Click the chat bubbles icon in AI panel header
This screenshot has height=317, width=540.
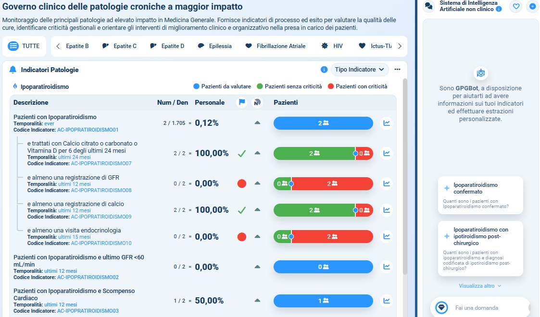coord(429,6)
